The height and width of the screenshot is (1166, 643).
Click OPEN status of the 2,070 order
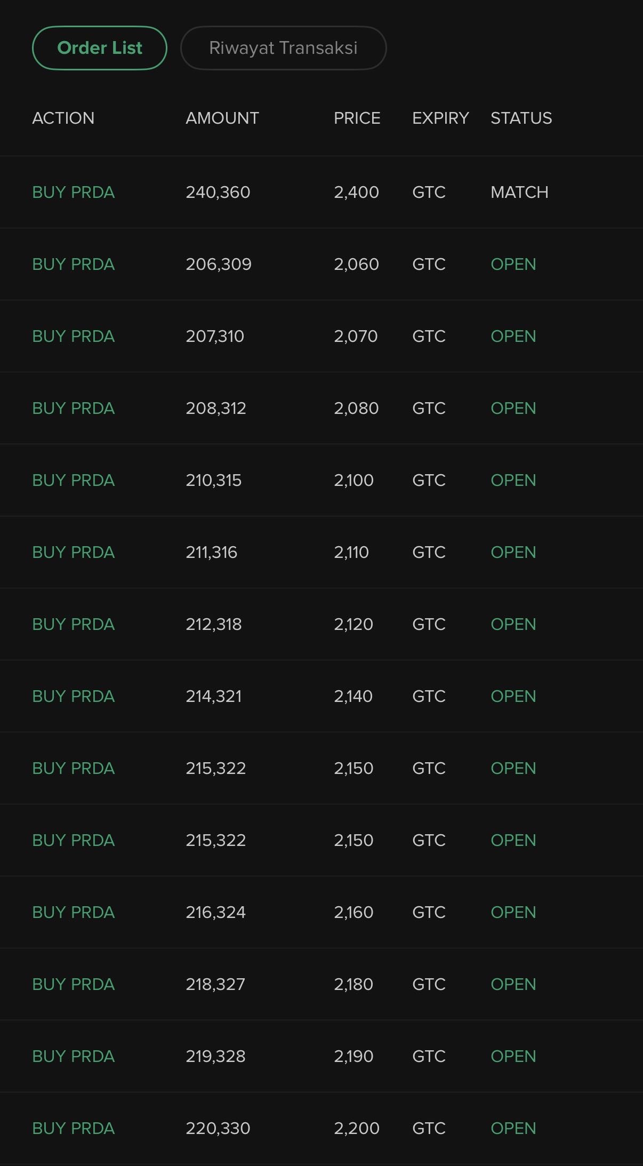(513, 336)
